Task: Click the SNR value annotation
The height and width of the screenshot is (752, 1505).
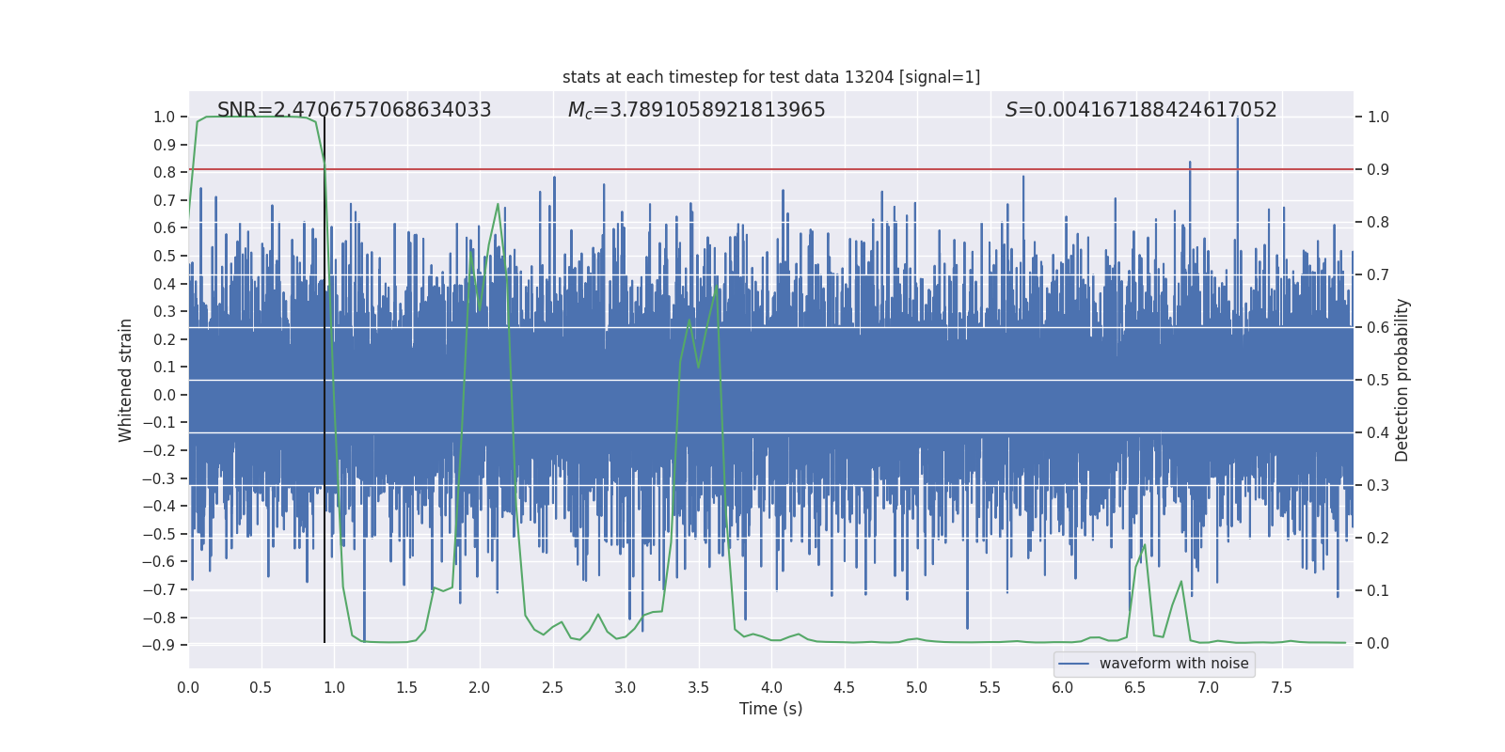Action: click(354, 110)
